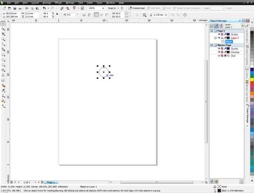Select the Rectangle tool in toolbox

3,55
